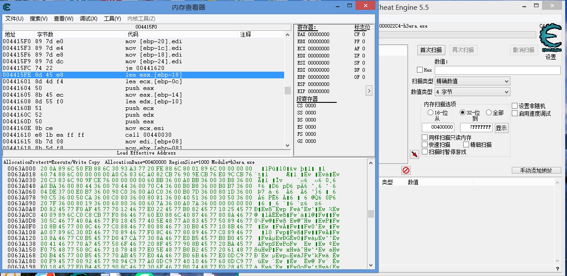Click the ZF 0 flag
This screenshot has width=567, height=276.
click(359, 56)
